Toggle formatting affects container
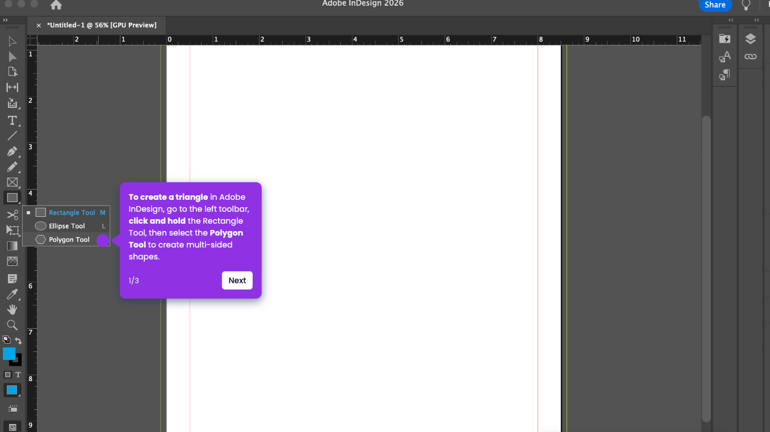 (8, 375)
